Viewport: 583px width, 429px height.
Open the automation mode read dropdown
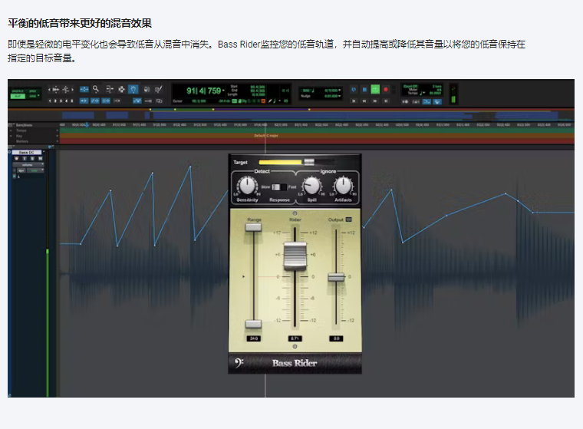click(35, 171)
